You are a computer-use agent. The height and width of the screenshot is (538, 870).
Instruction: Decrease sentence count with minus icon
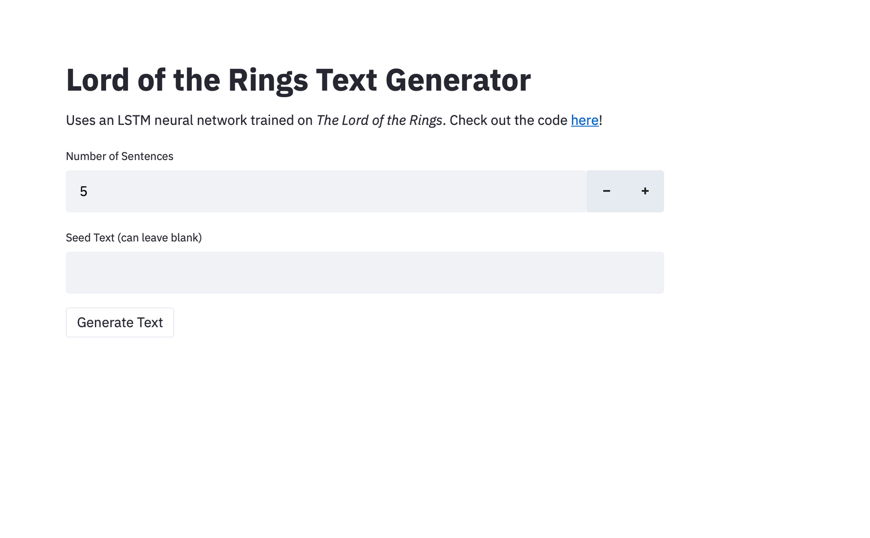pos(606,191)
